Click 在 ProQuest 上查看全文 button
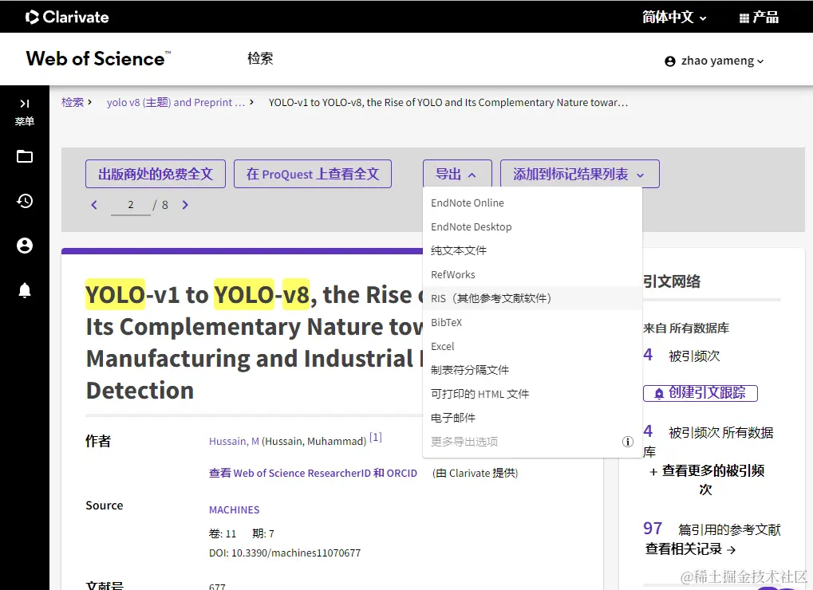813x590 pixels. click(x=313, y=174)
